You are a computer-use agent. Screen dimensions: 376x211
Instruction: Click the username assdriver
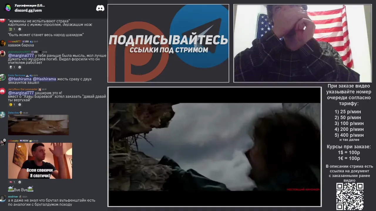click(x=13, y=197)
